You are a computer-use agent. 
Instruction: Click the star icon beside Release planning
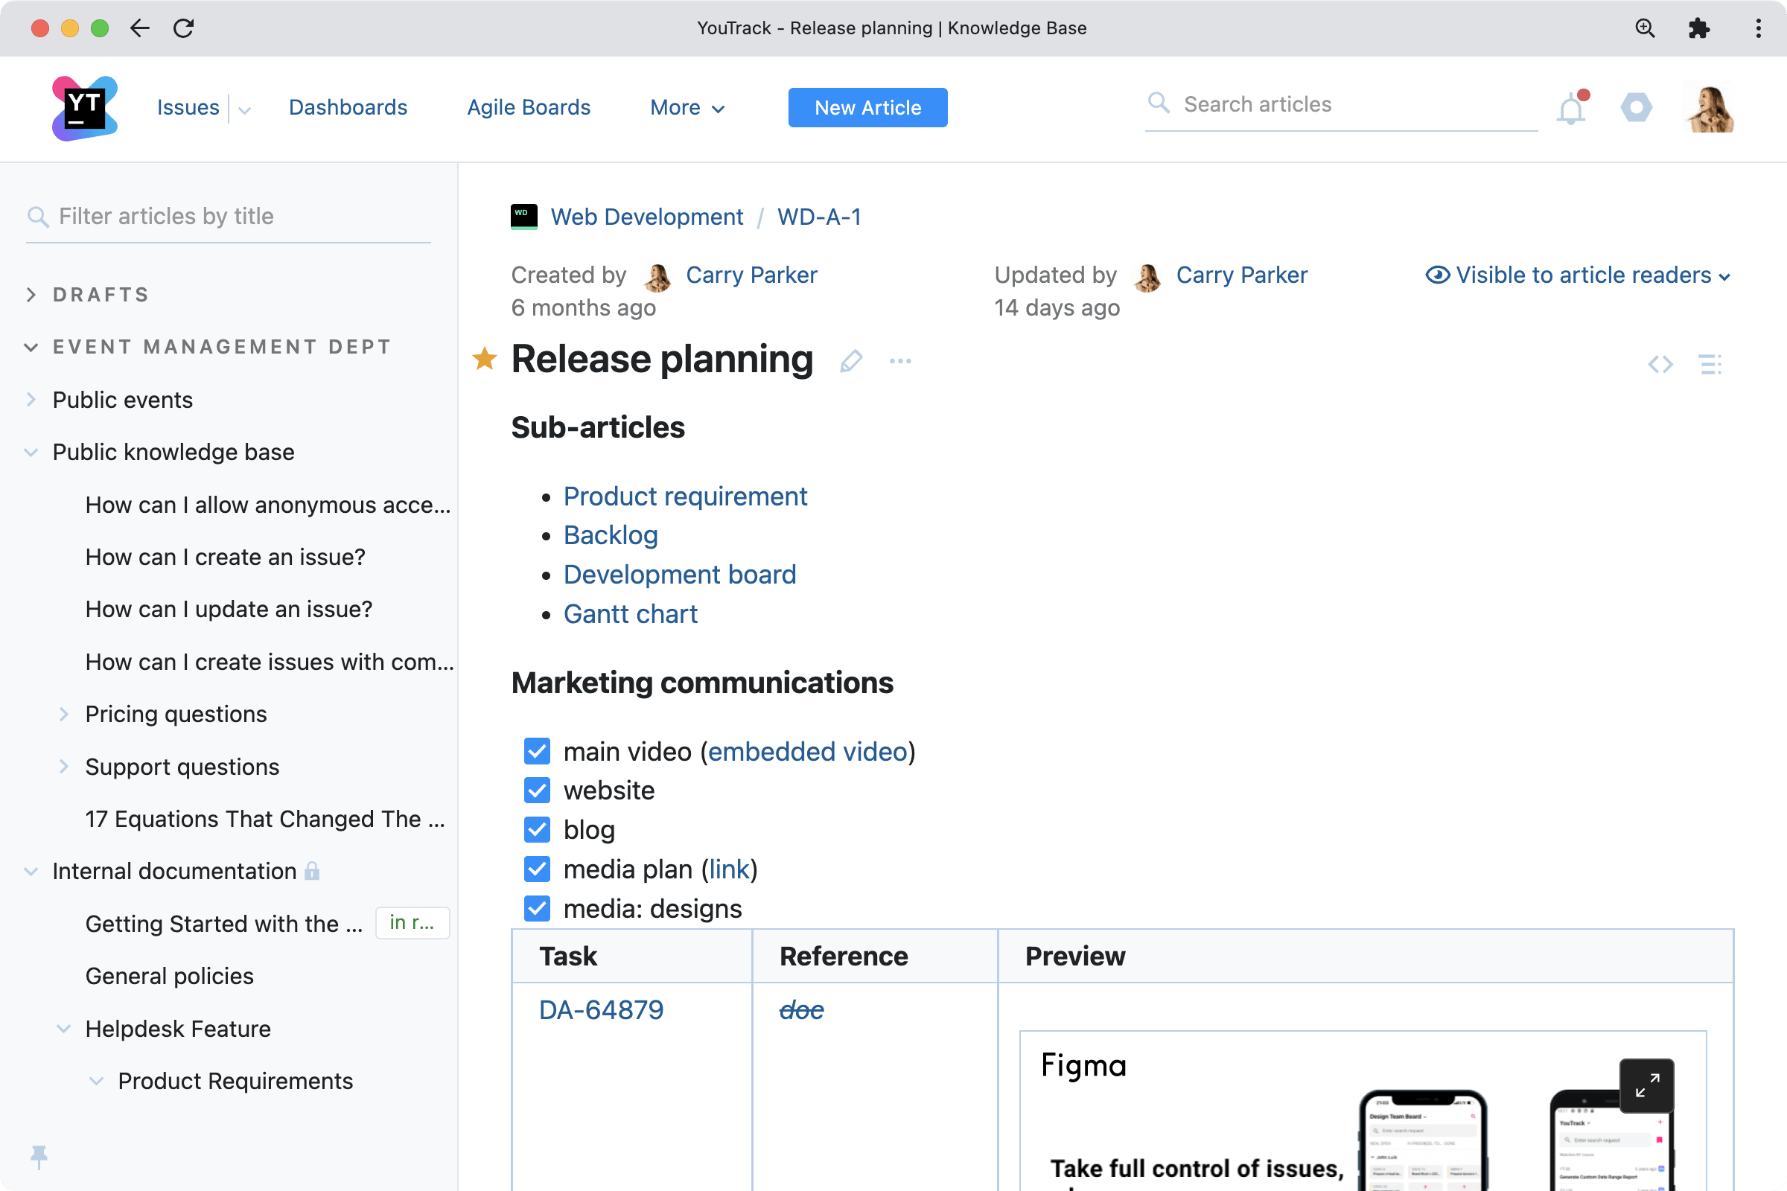coord(485,359)
